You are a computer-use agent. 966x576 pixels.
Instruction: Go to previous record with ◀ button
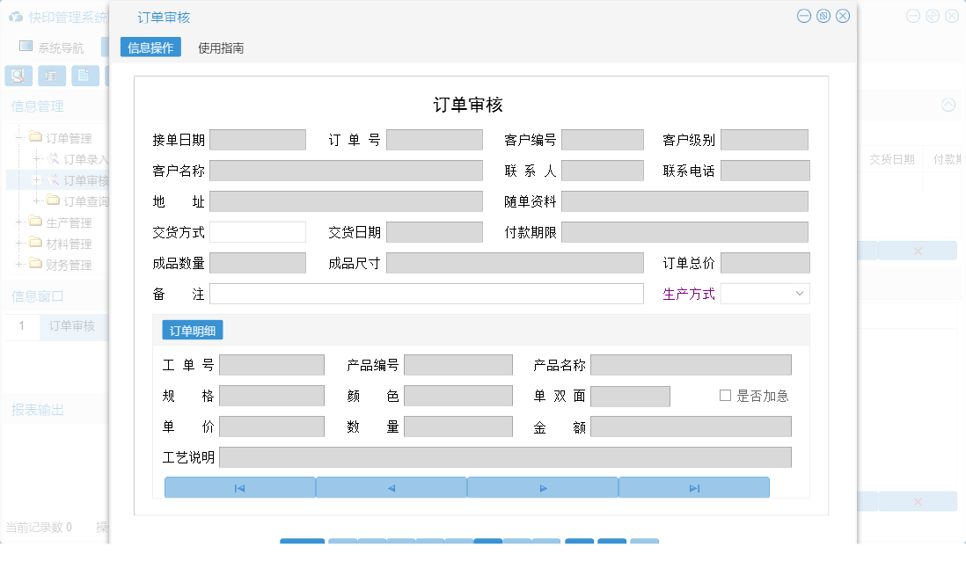coord(391,486)
